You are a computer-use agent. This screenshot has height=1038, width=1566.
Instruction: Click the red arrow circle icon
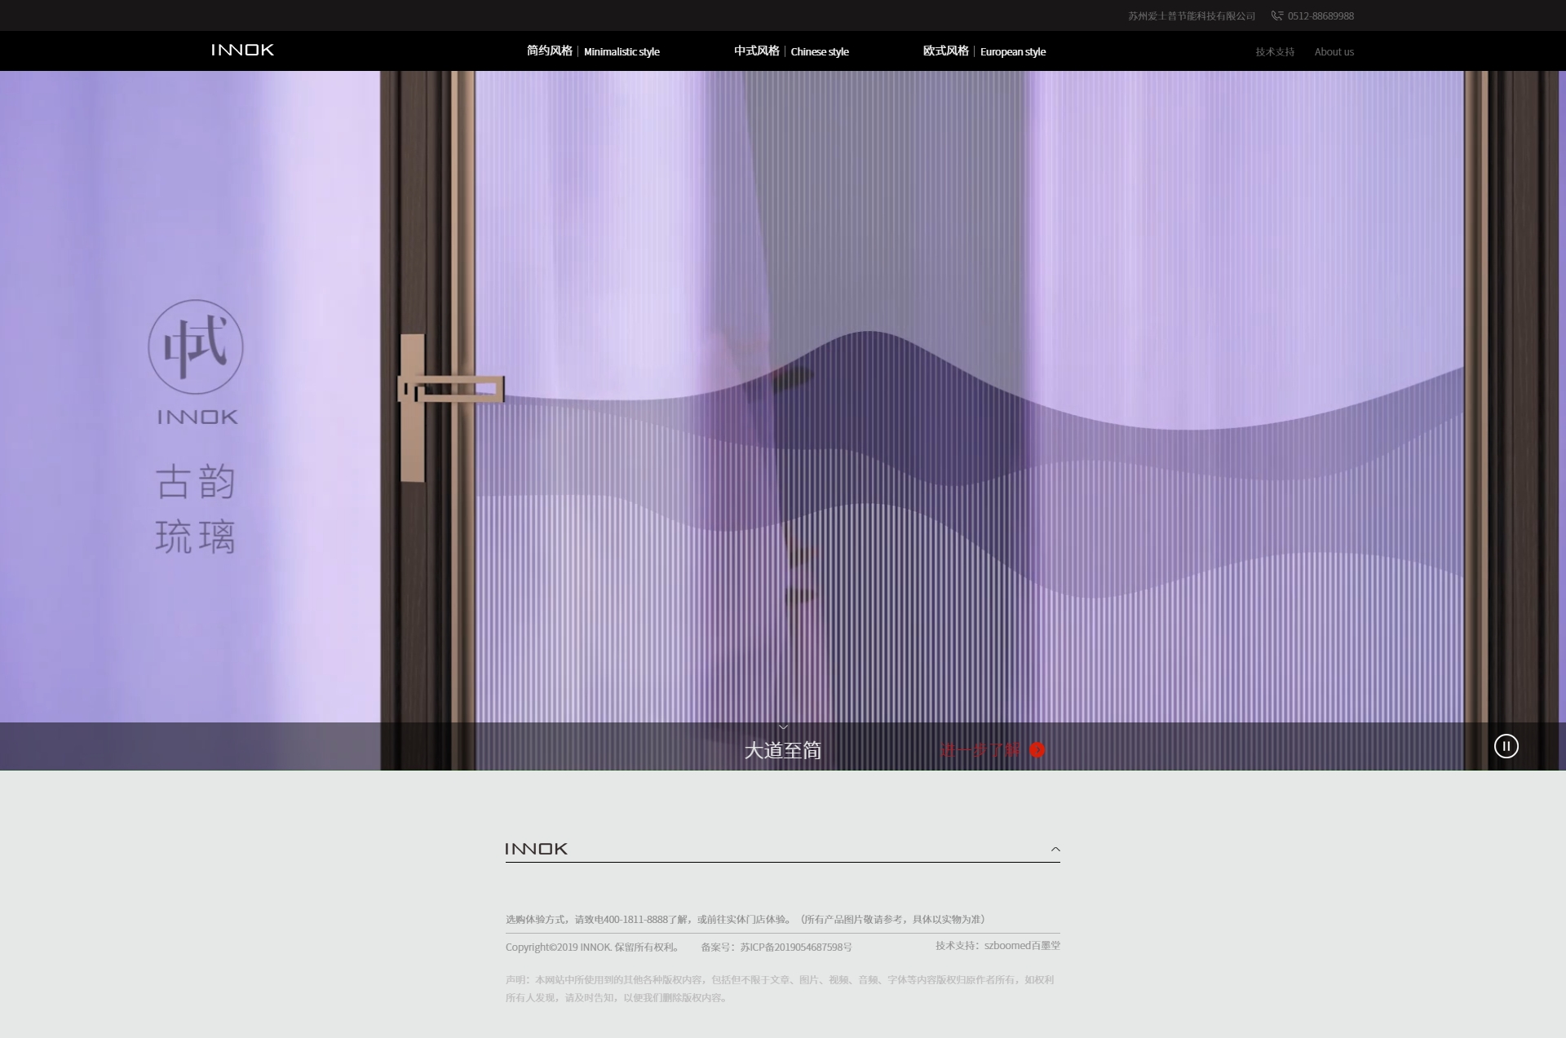[1037, 749]
